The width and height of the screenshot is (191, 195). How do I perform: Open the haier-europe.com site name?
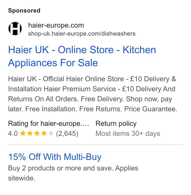click(56, 25)
